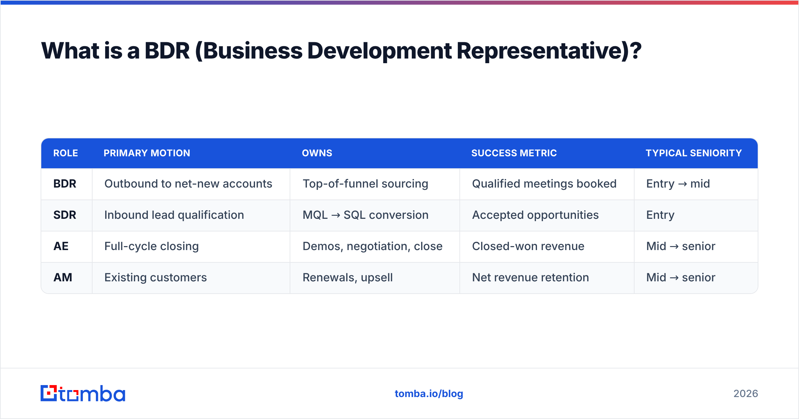Viewport: 799px width, 419px height.
Task: Click 'Demos, negotiation, close' cell
Action: pos(375,246)
